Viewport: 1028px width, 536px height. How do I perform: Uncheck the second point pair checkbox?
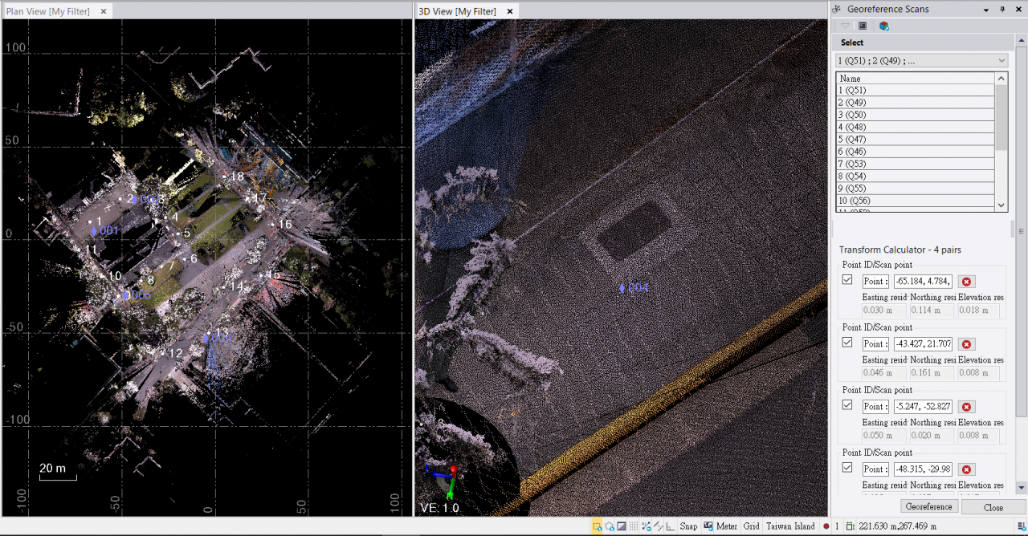[847, 343]
